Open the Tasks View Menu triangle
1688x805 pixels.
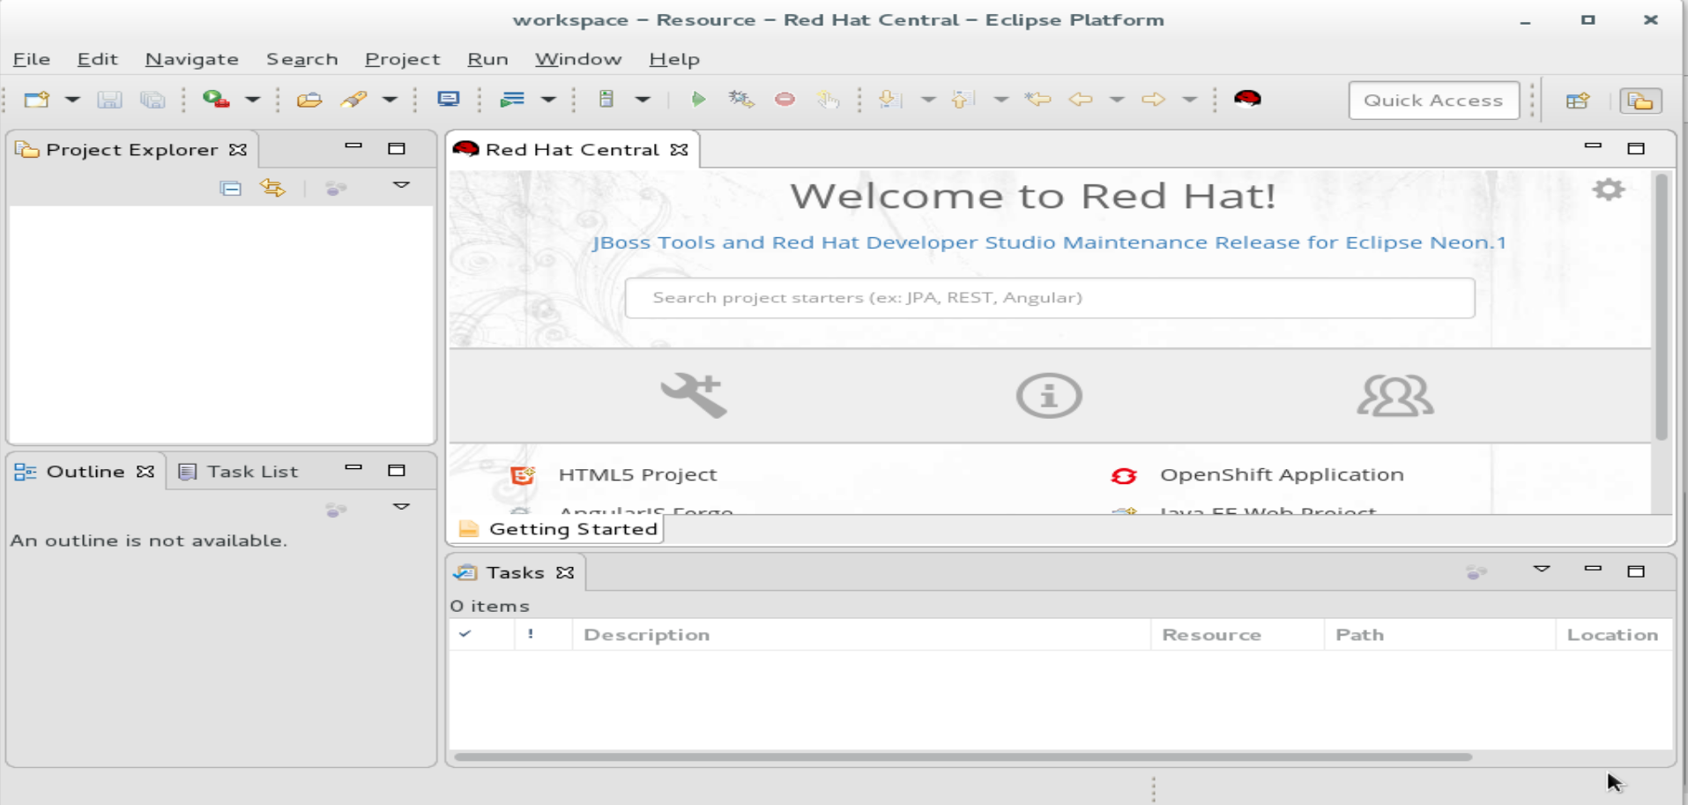(1542, 570)
